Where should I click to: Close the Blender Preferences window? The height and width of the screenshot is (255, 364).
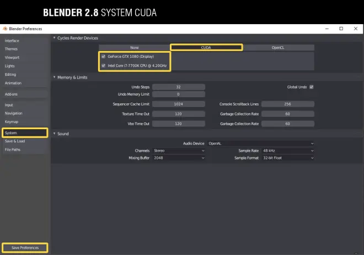356,29
